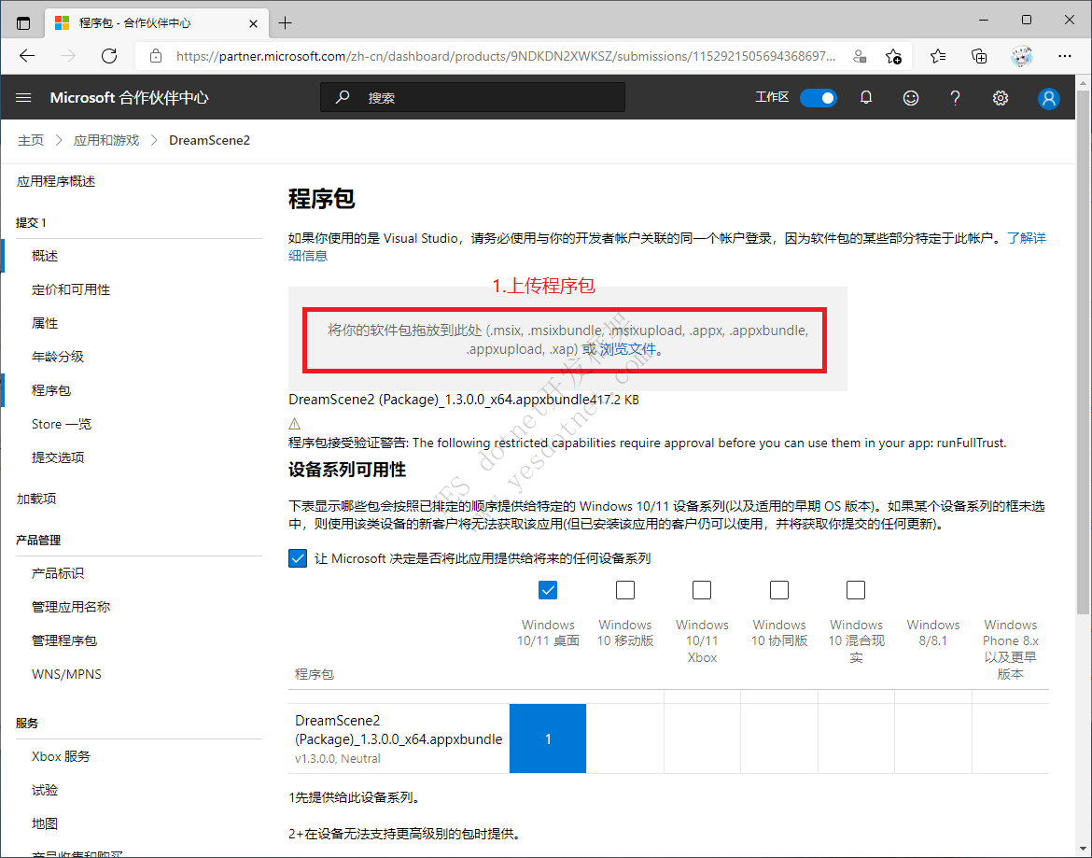Toggle the 工作区 switch
Viewport: 1092px width, 858px height.
pyautogui.click(x=818, y=98)
